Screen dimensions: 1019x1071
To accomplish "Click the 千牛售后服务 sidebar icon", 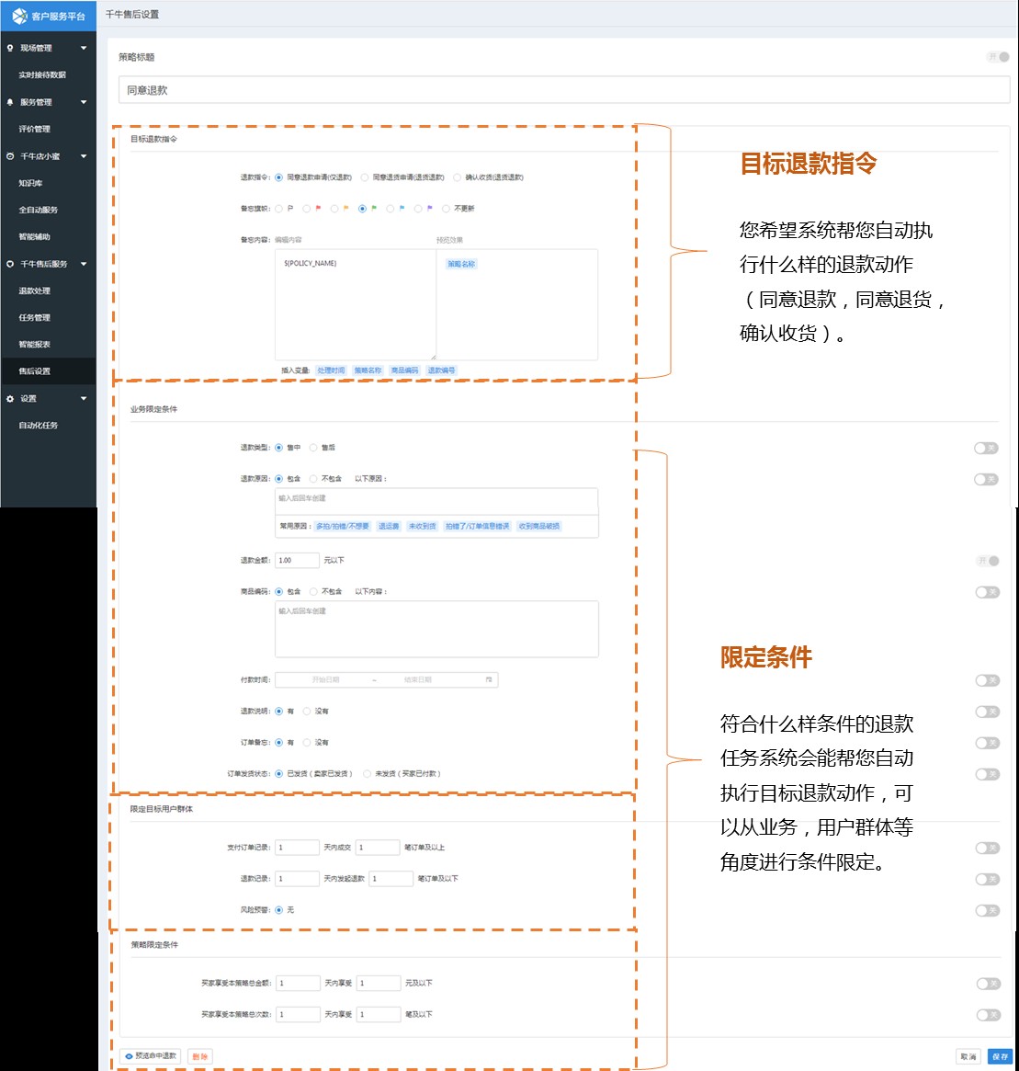I will pos(10,264).
